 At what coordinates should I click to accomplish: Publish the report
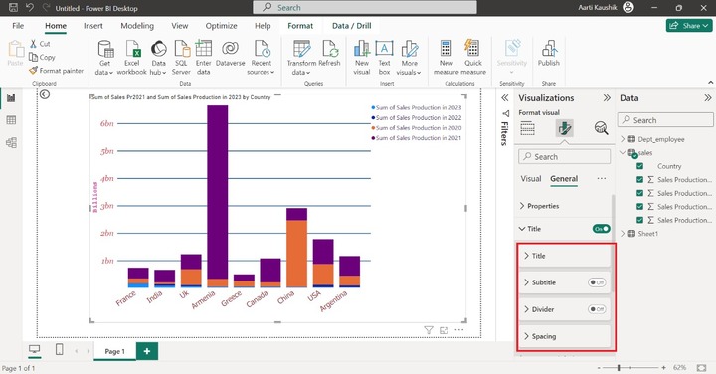click(548, 54)
